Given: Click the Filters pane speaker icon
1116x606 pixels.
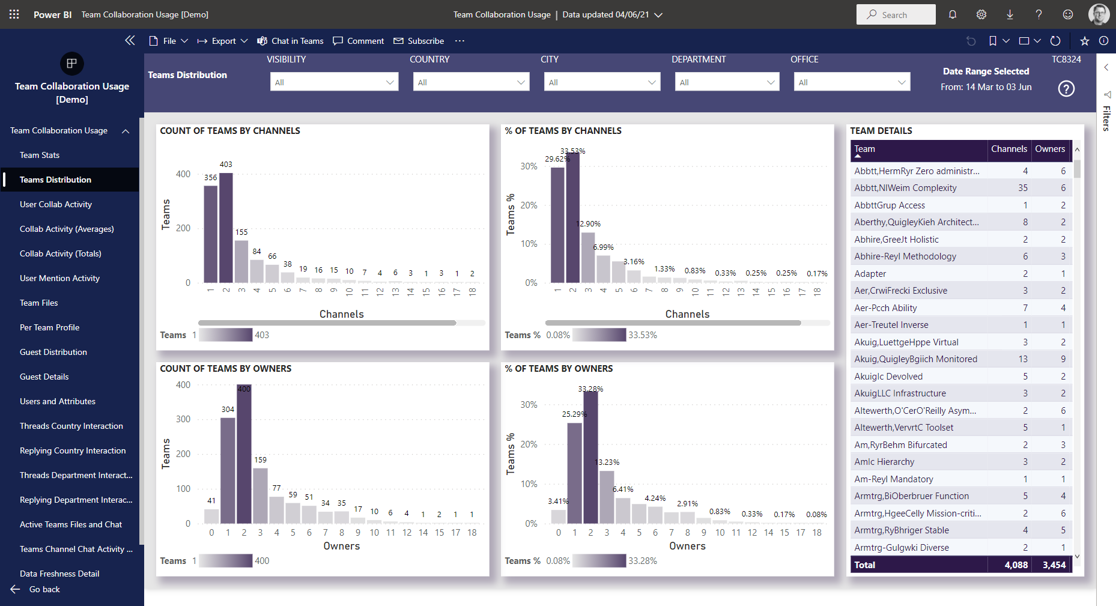Looking at the screenshot, I should tap(1107, 94).
